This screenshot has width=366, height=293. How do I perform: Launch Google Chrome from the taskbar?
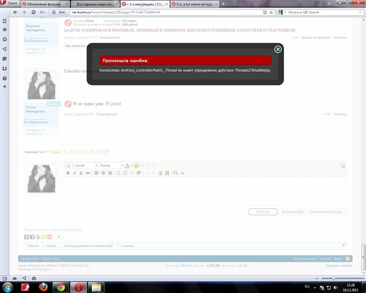tap(61, 287)
